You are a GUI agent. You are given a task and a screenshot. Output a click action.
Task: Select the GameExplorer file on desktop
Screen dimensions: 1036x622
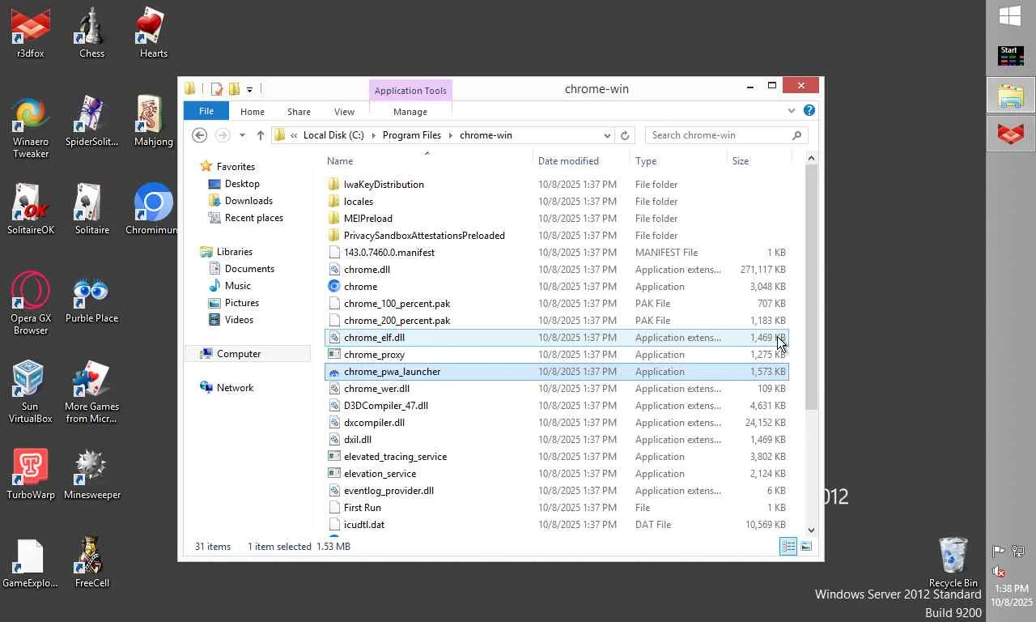(31, 563)
